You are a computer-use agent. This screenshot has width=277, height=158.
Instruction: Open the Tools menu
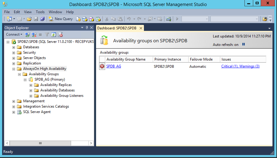click(40, 12)
